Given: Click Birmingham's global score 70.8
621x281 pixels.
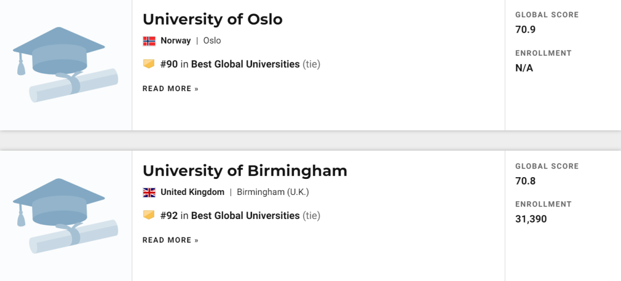Looking at the screenshot, I should coord(525,181).
